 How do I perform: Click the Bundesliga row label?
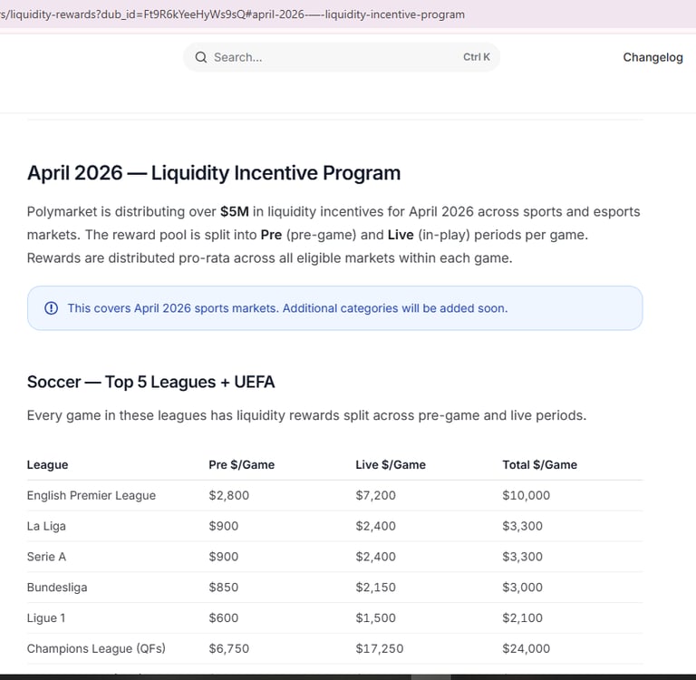(x=57, y=587)
